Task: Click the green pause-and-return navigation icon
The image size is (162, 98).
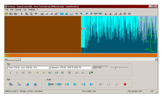Action: pyautogui.click(x=91, y=73)
